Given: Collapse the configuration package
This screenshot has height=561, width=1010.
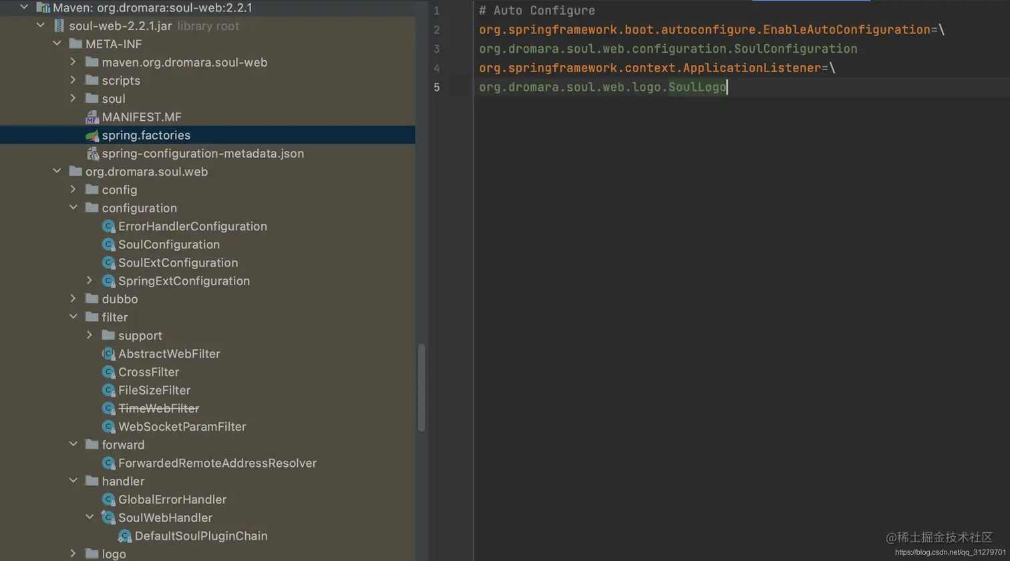Looking at the screenshot, I should [x=73, y=208].
